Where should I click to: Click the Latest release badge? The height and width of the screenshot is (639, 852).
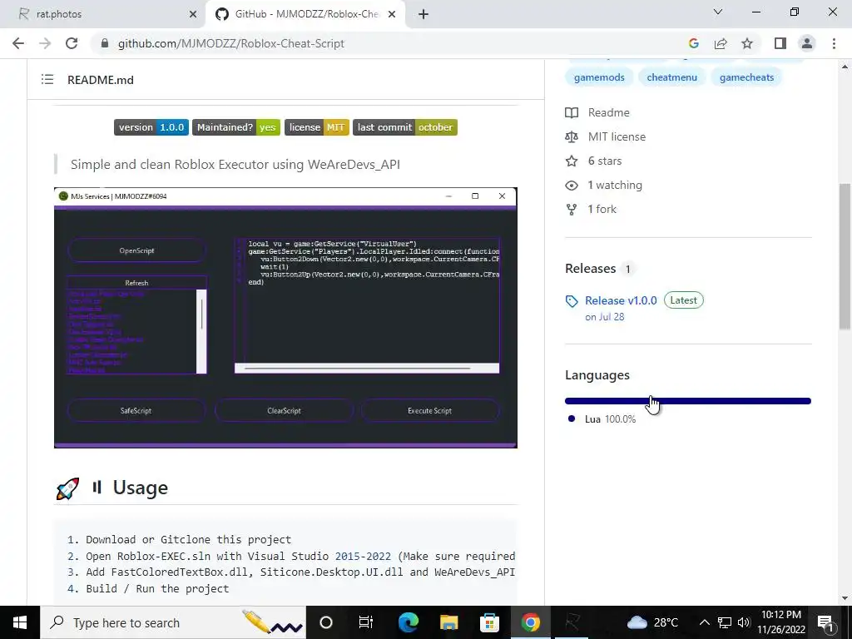pyautogui.click(x=684, y=300)
